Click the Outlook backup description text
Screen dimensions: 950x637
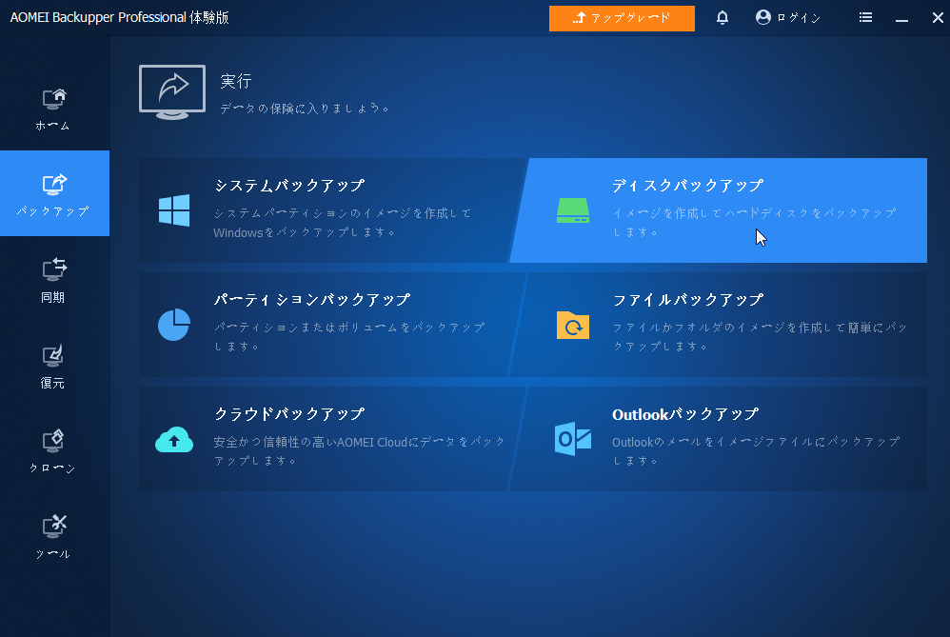756,451
